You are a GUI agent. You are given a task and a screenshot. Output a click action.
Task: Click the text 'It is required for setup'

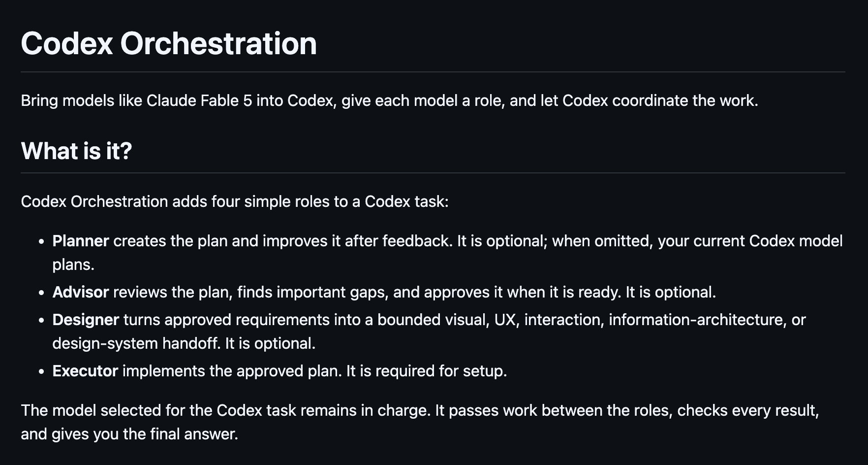(x=426, y=371)
